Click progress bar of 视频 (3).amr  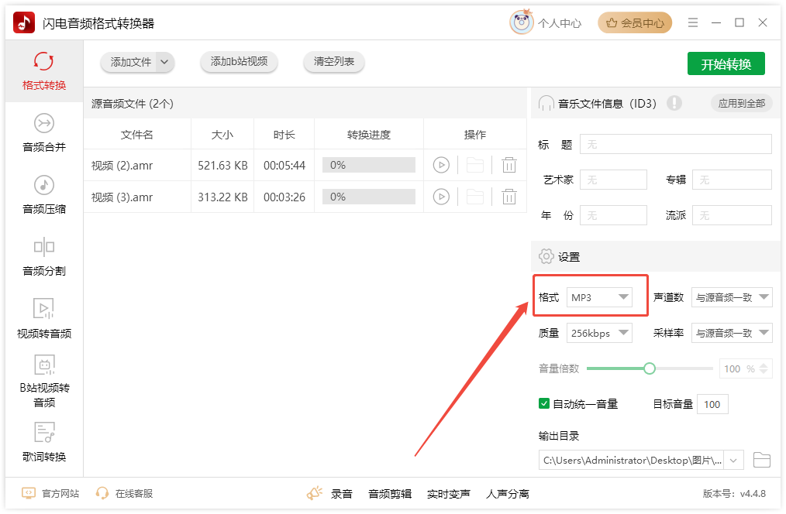tap(369, 197)
